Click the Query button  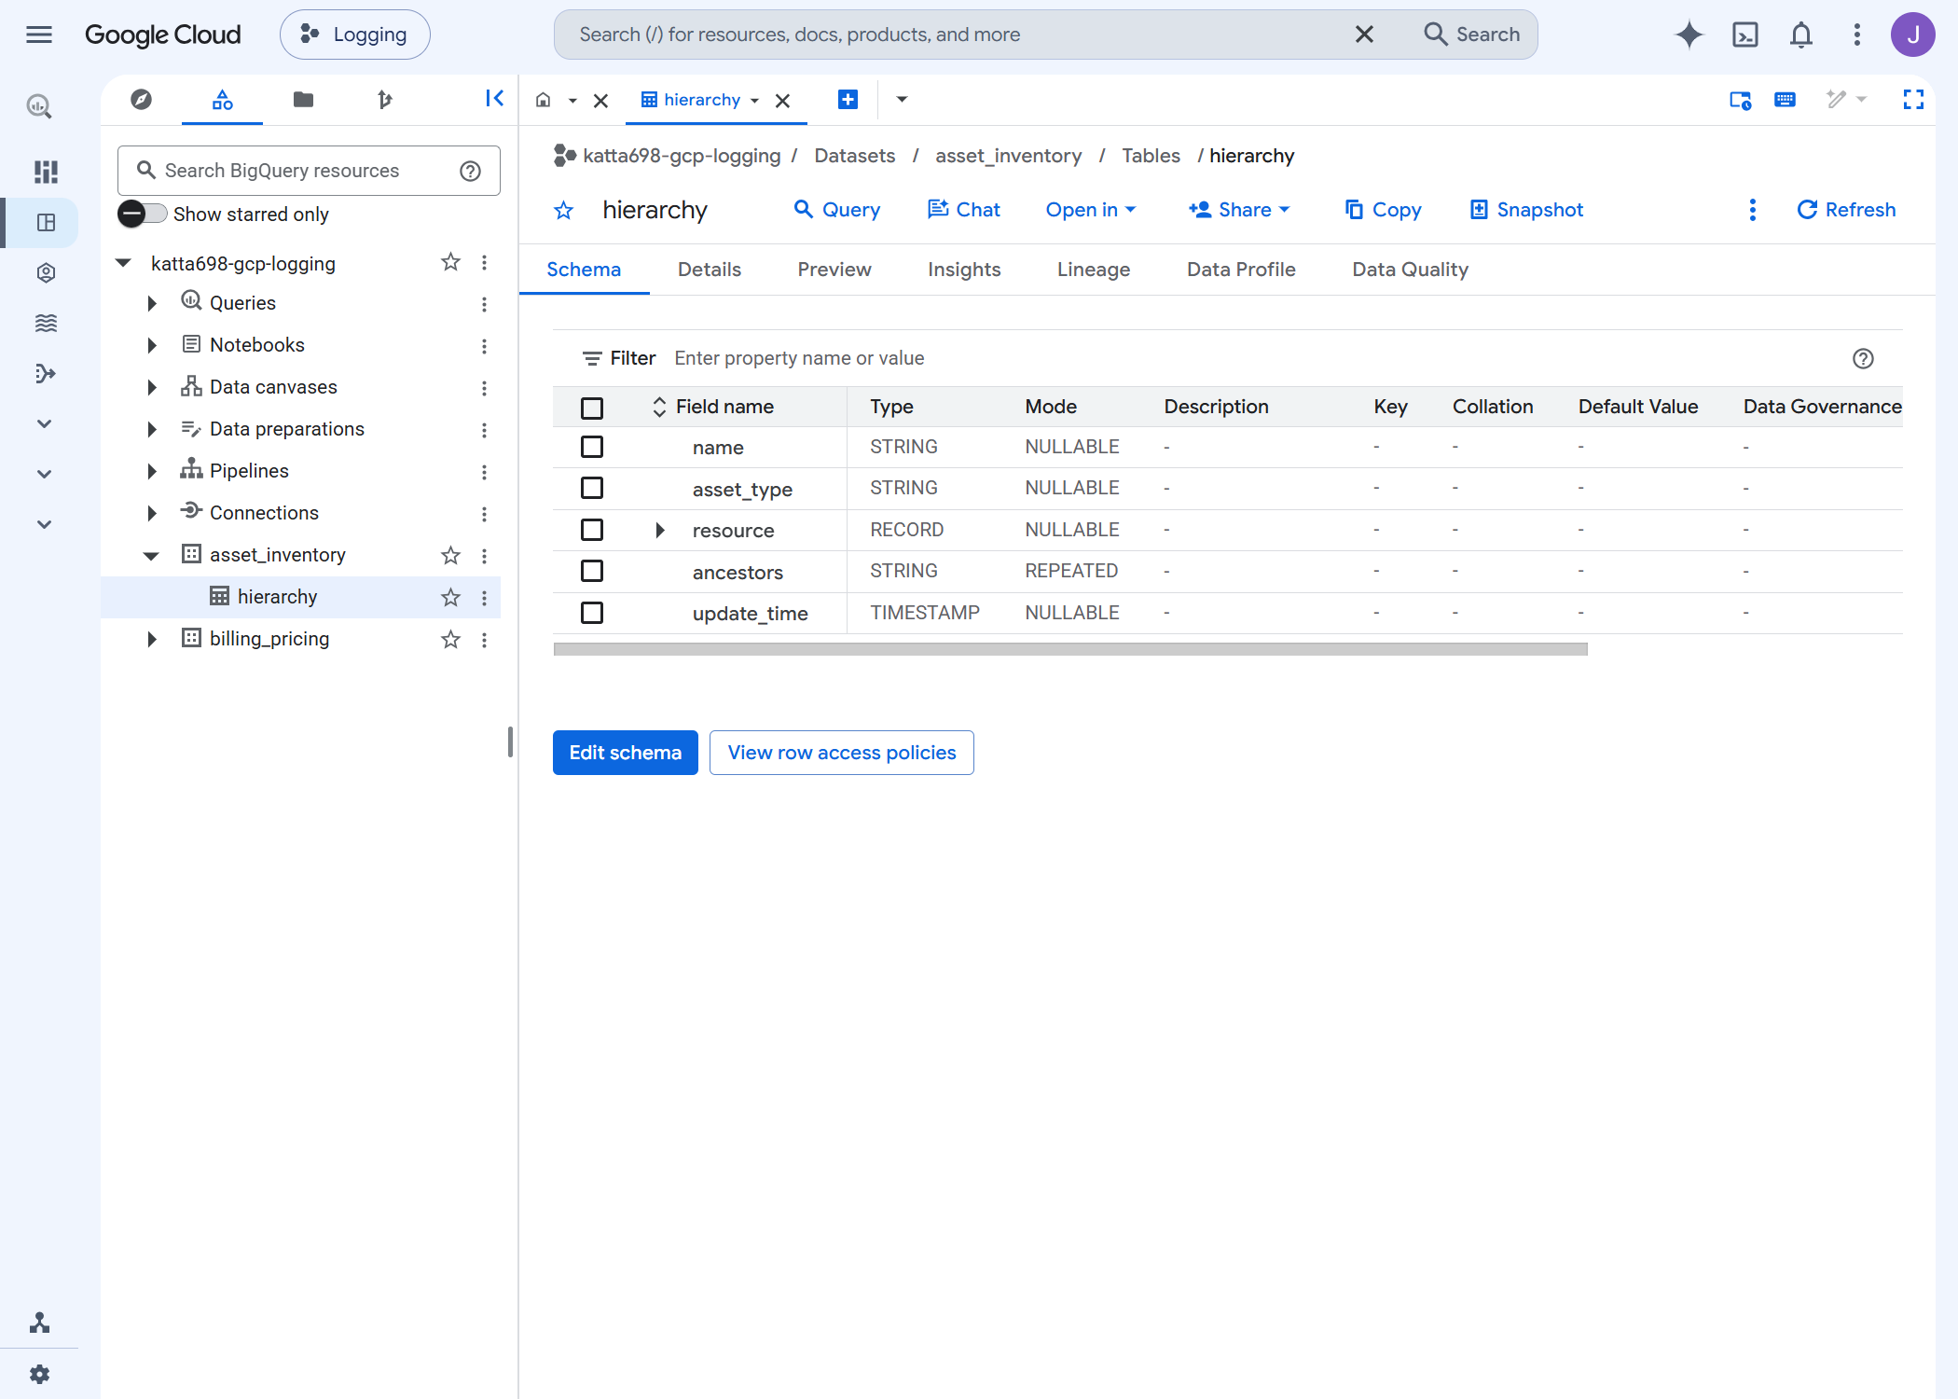coord(837,210)
